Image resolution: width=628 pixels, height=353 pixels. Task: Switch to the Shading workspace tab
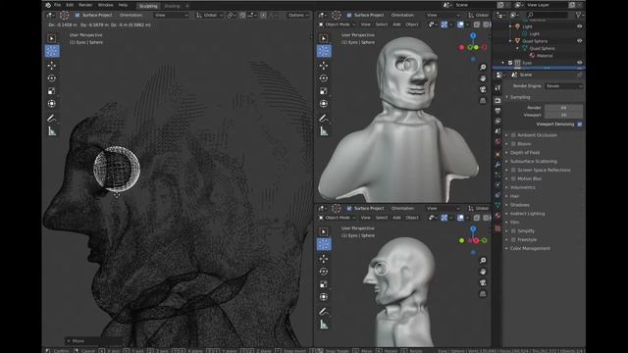tap(173, 6)
